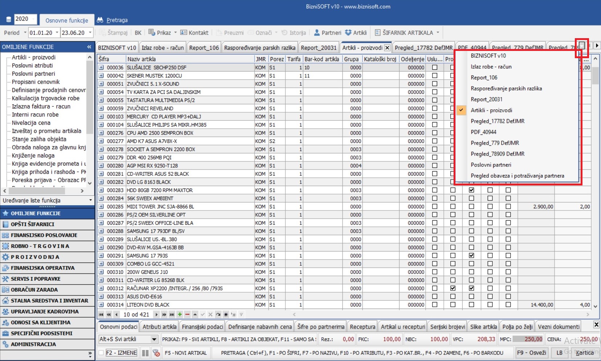This screenshot has height=361, width=601.
Task: Delete the record with the red minus
Action: point(187,314)
